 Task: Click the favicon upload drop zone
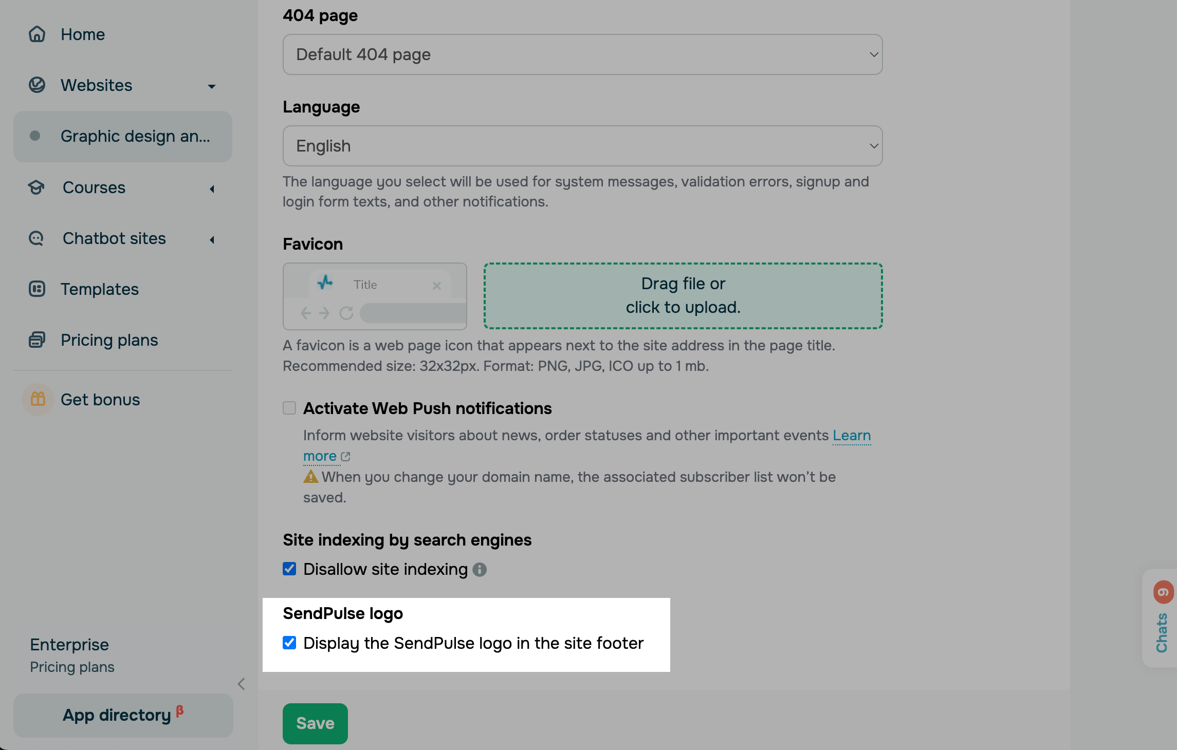coord(683,295)
